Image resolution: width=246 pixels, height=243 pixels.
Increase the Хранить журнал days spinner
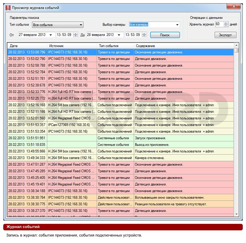tap(226, 23)
